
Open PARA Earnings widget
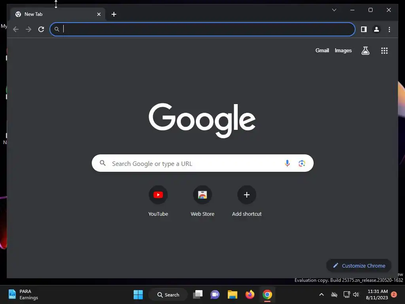(x=23, y=294)
